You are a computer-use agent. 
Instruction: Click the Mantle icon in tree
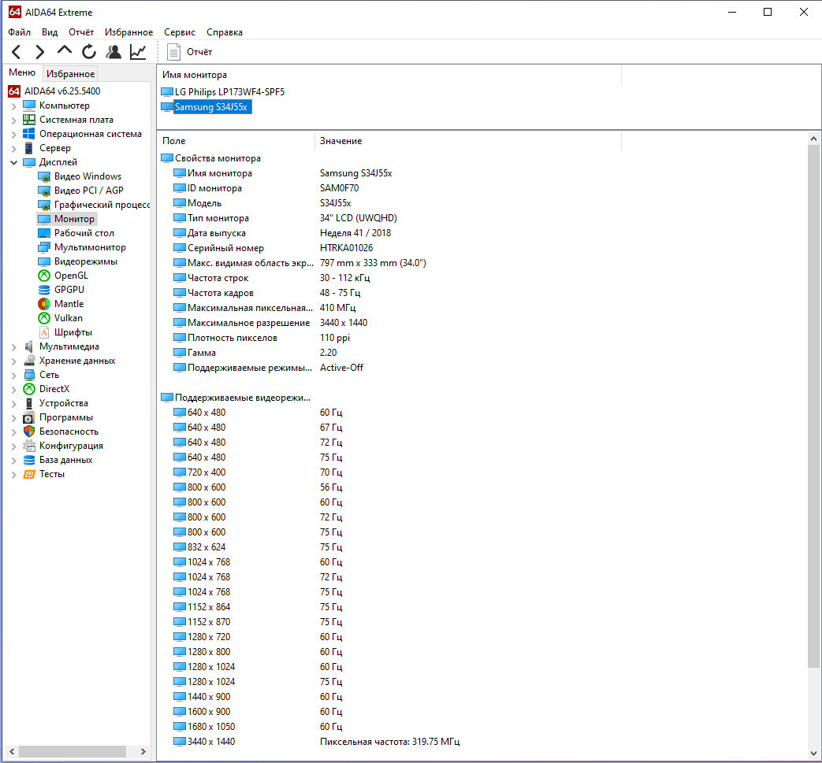[x=45, y=304]
